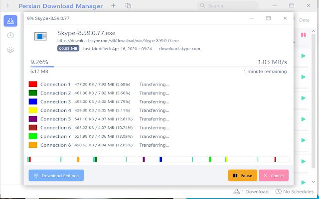Click the scrollbar up arrow
Screen dimensions: 319x199
pos(314,31)
